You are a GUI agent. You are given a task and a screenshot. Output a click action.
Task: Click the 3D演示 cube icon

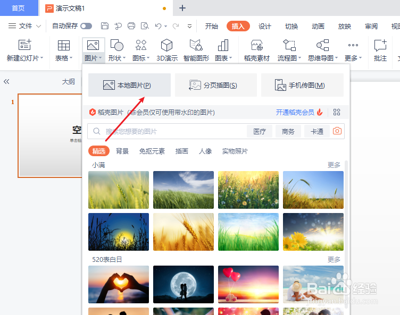pyautogui.click(x=167, y=45)
